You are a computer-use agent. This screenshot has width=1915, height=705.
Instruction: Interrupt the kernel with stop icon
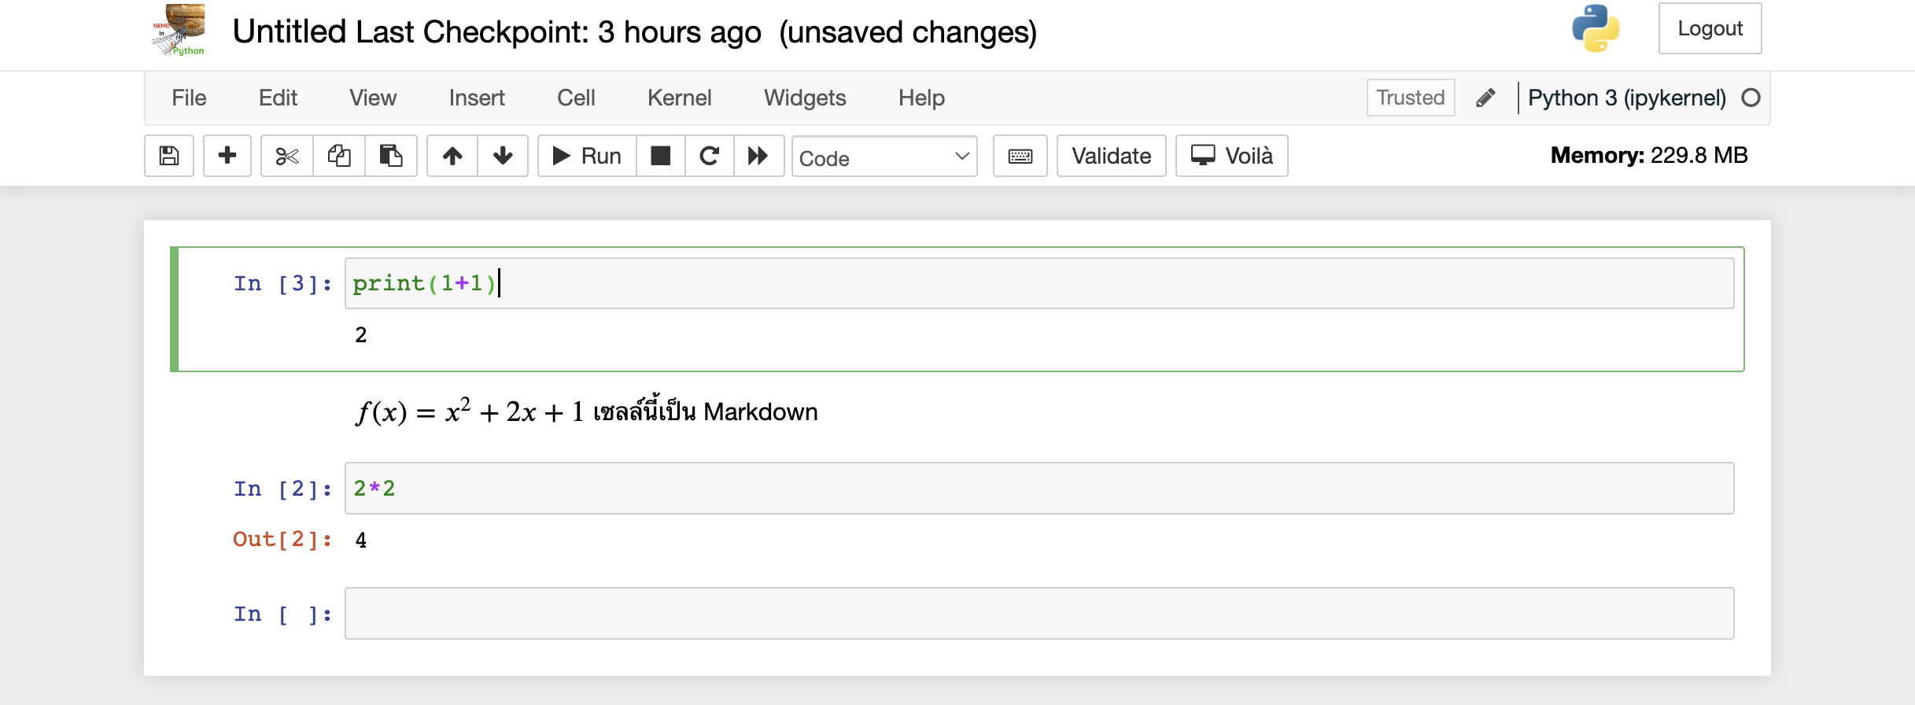pyautogui.click(x=661, y=156)
